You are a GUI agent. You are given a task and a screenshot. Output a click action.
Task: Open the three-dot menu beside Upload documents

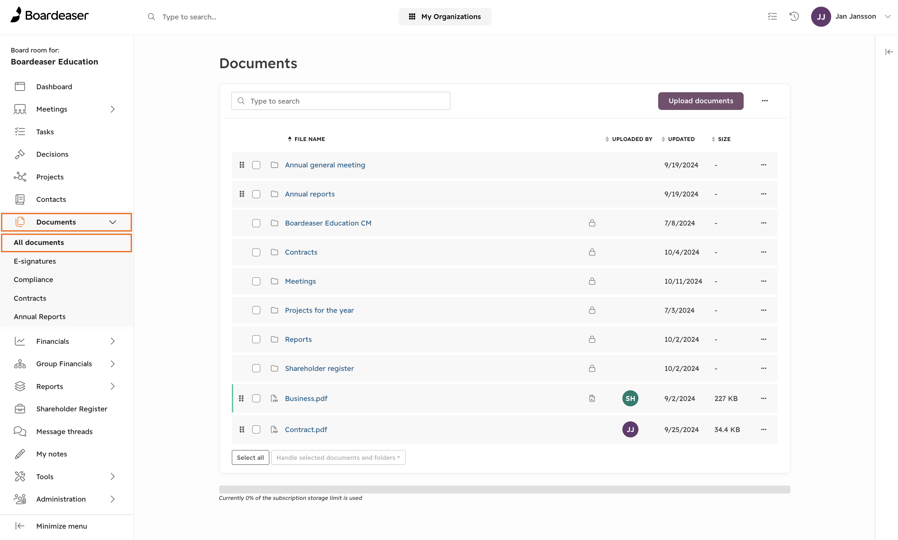[x=764, y=101]
